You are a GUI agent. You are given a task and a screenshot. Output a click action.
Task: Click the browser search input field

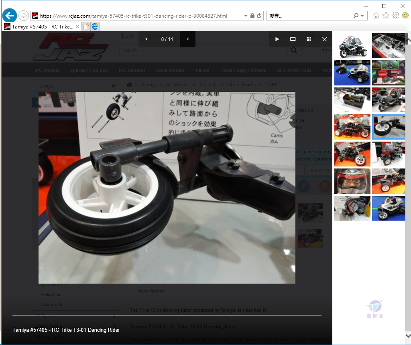tap(309, 16)
